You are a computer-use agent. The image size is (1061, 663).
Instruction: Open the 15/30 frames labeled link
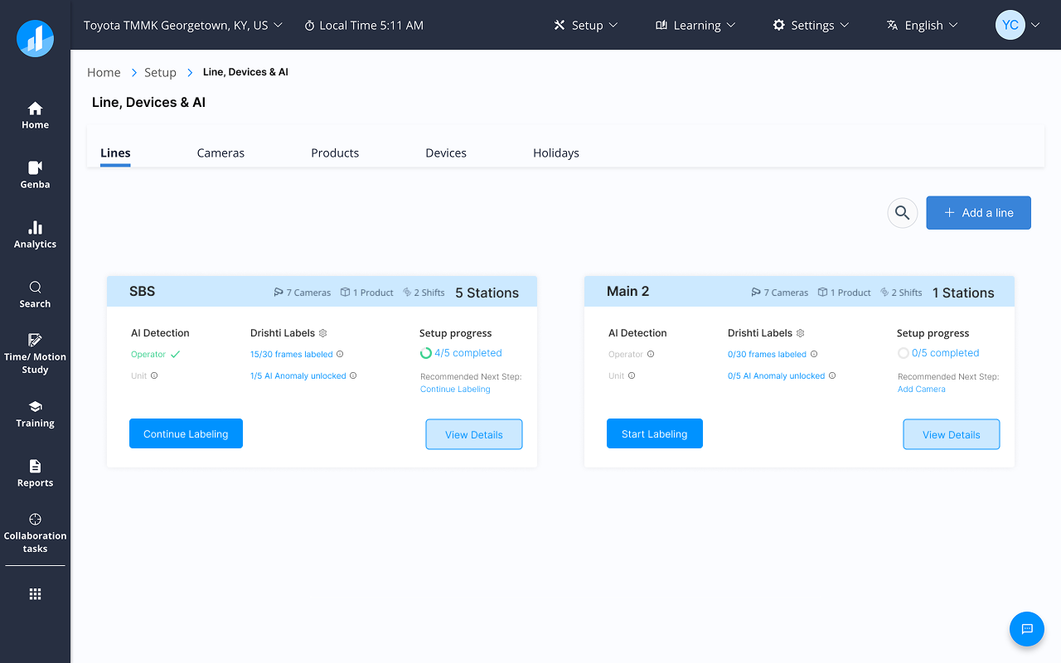[x=292, y=354]
